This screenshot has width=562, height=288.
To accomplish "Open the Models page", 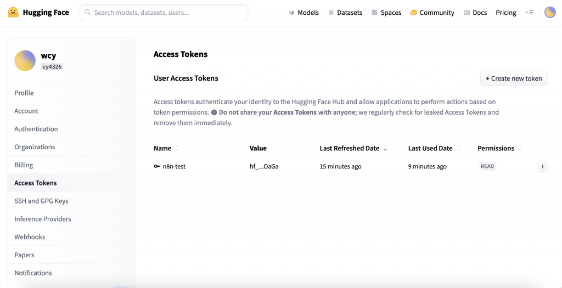I will tap(304, 13).
